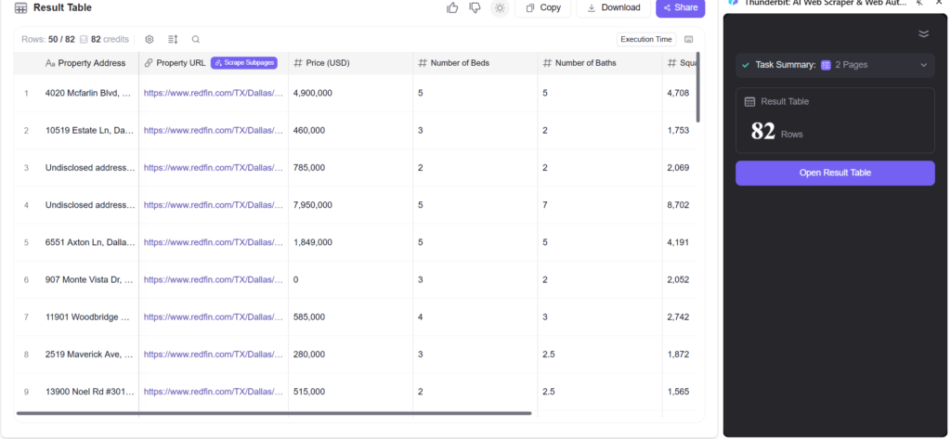Click the 6551 Axton Ln address cell

coord(90,242)
